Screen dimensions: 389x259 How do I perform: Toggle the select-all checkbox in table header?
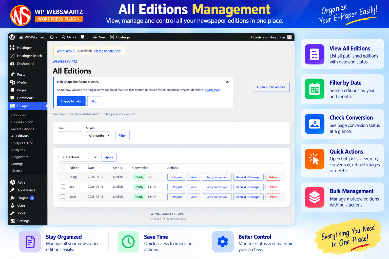pos(63,168)
